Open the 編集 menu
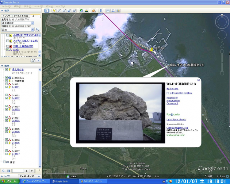Viewport: 230px width, 184px height. point(17,6)
